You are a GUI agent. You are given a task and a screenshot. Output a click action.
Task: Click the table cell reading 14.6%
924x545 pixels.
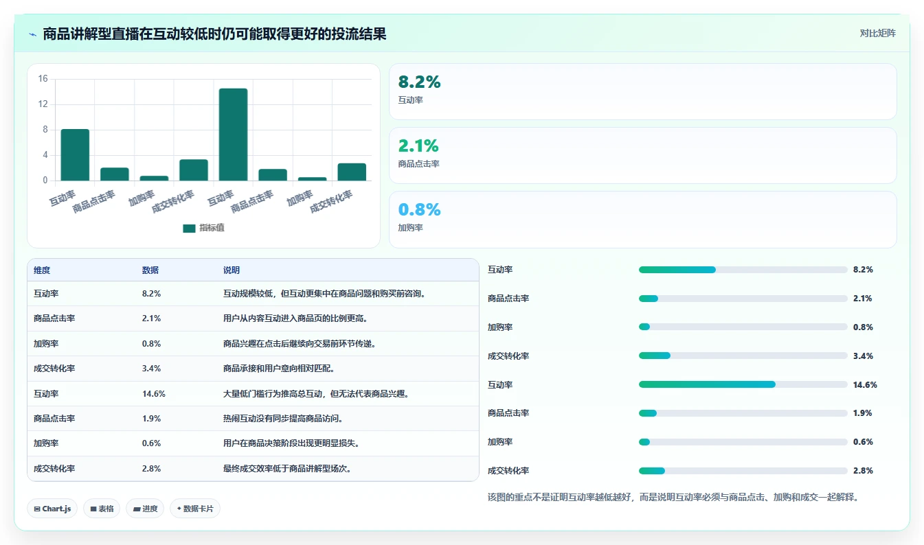click(154, 393)
